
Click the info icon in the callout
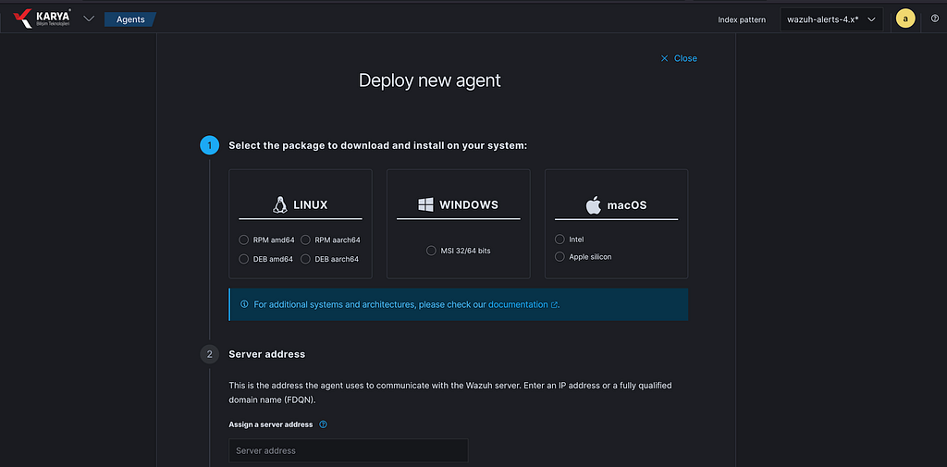click(x=244, y=304)
